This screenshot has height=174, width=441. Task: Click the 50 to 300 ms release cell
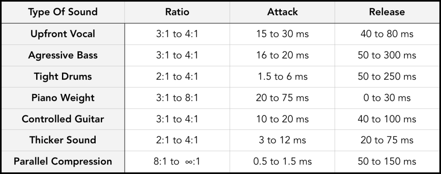tap(387, 56)
